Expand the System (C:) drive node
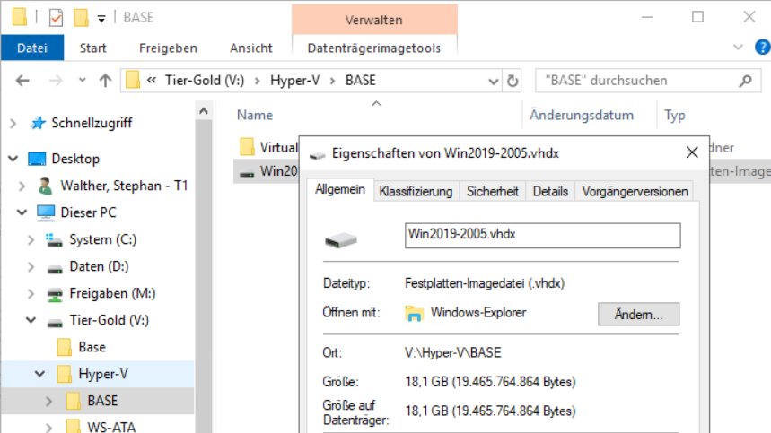The height and width of the screenshot is (433, 771). pyautogui.click(x=31, y=239)
